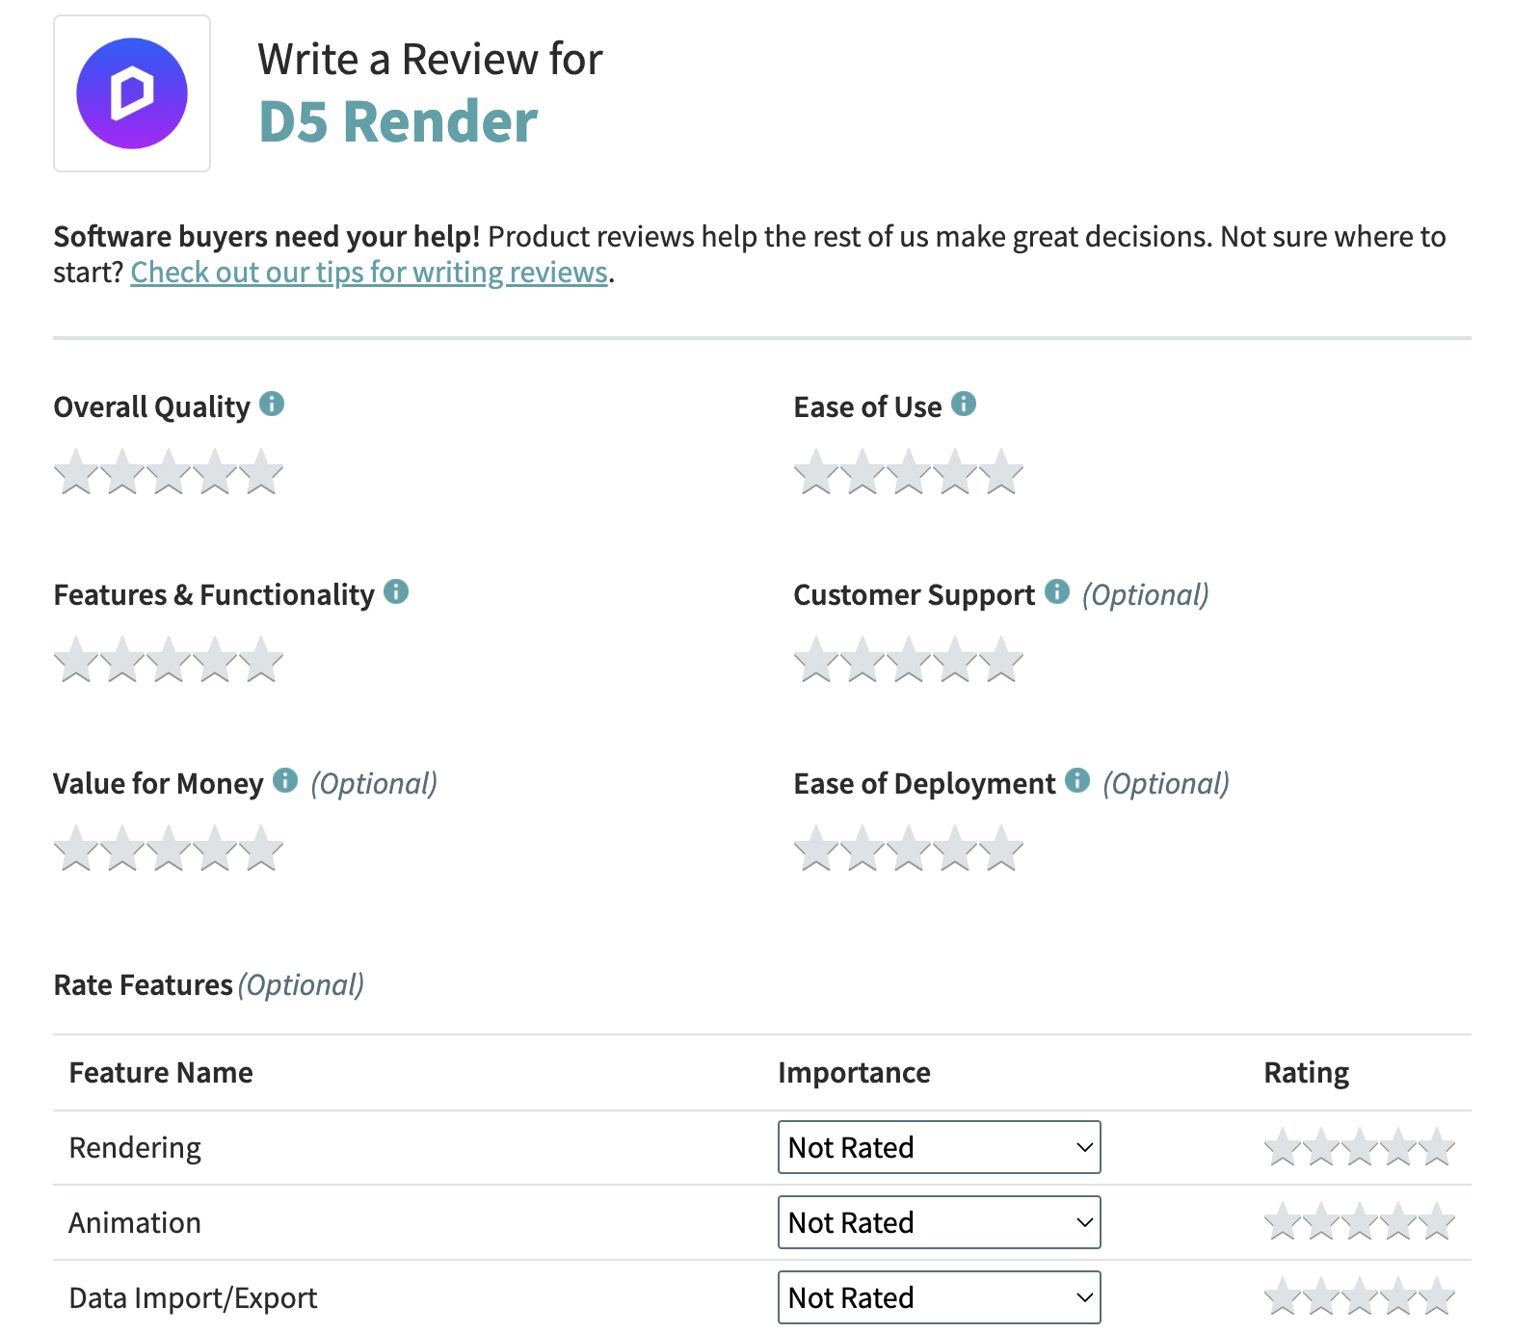Give Animation feature three stars rating

pyautogui.click(x=1360, y=1222)
